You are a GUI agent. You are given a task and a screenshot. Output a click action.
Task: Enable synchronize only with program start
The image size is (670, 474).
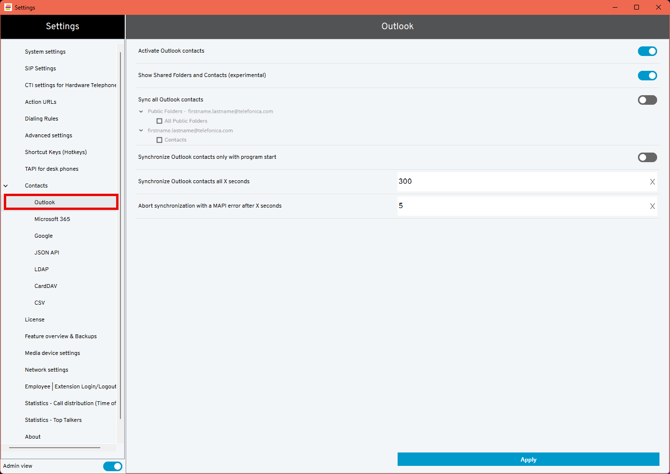coord(647,157)
